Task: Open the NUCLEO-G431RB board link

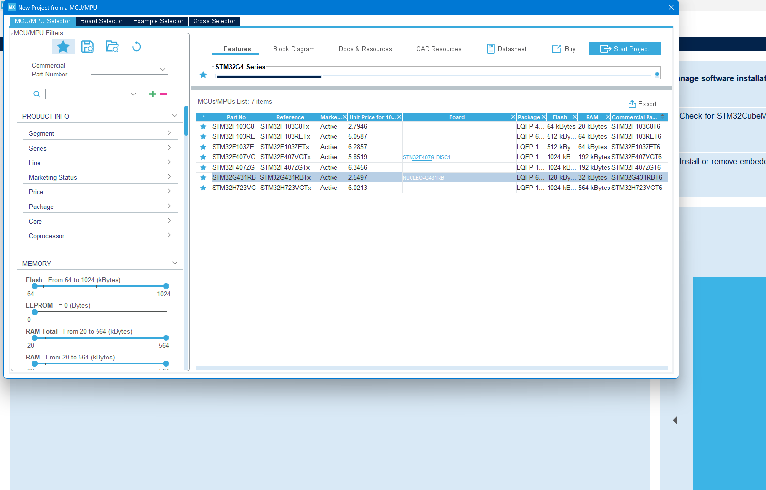Action: coord(423,178)
